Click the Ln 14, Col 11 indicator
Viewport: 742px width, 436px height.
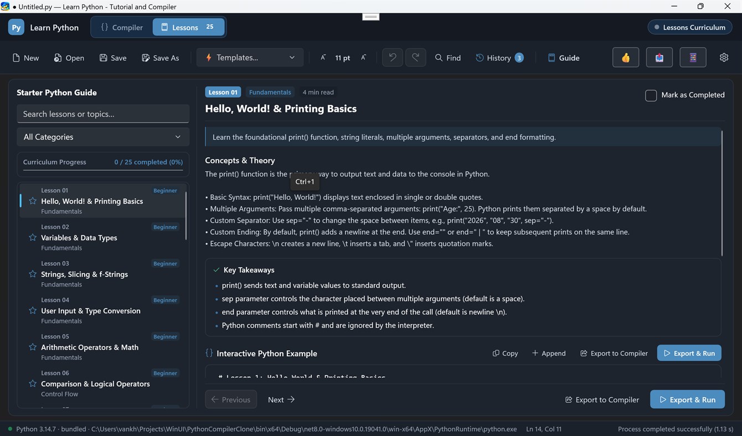[544, 429]
